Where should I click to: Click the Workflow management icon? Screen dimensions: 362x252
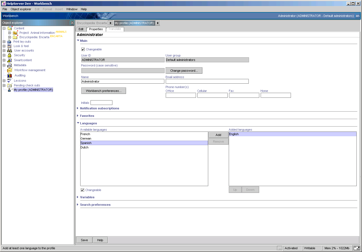tap(10, 70)
